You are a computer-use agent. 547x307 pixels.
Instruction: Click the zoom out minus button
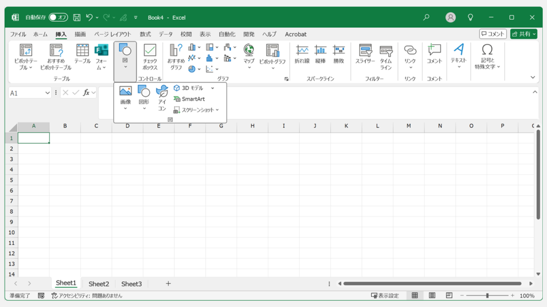tap(462, 295)
